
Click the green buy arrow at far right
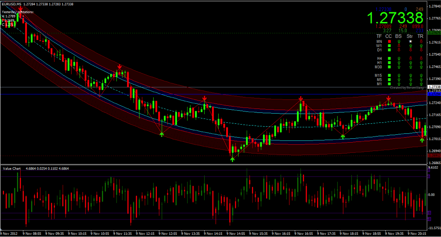(422, 140)
